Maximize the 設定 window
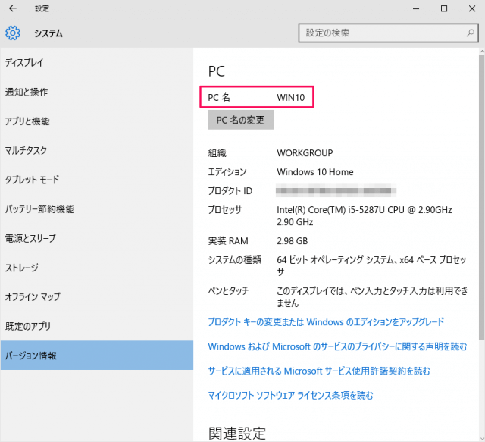Image resolution: width=485 pixels, height=442 pixels. (444, 8)
